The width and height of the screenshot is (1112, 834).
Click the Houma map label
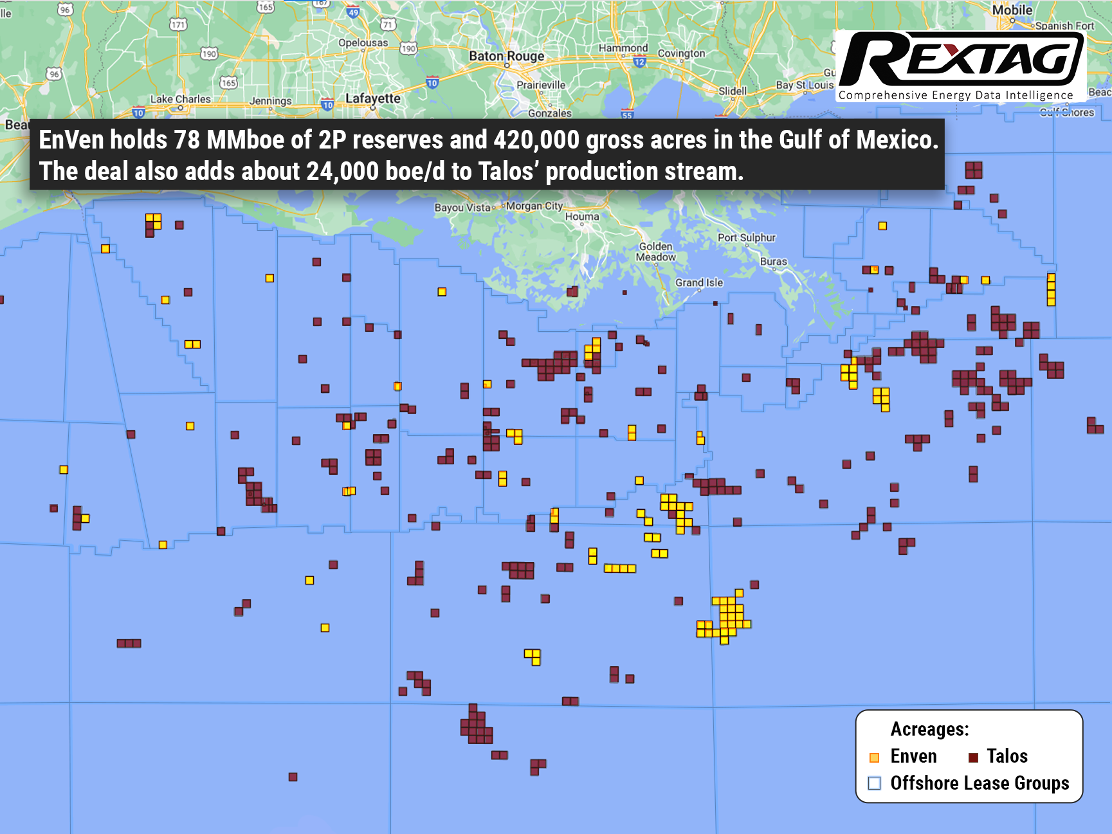pos(582,217)
